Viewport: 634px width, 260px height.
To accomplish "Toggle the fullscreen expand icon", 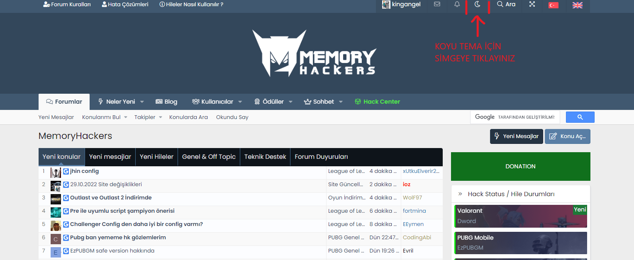I will (532, 5).
